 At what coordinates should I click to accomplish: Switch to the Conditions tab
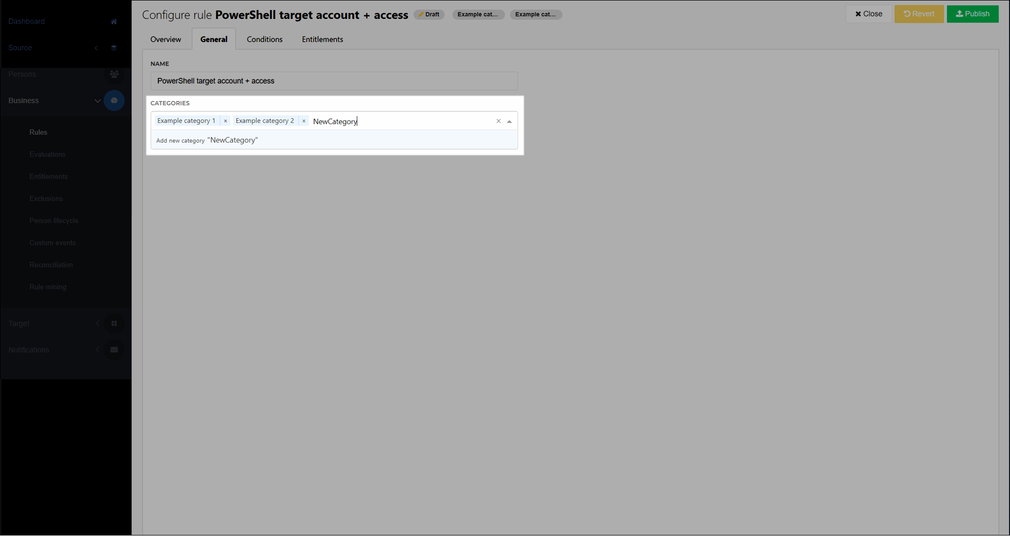point(265,39)
